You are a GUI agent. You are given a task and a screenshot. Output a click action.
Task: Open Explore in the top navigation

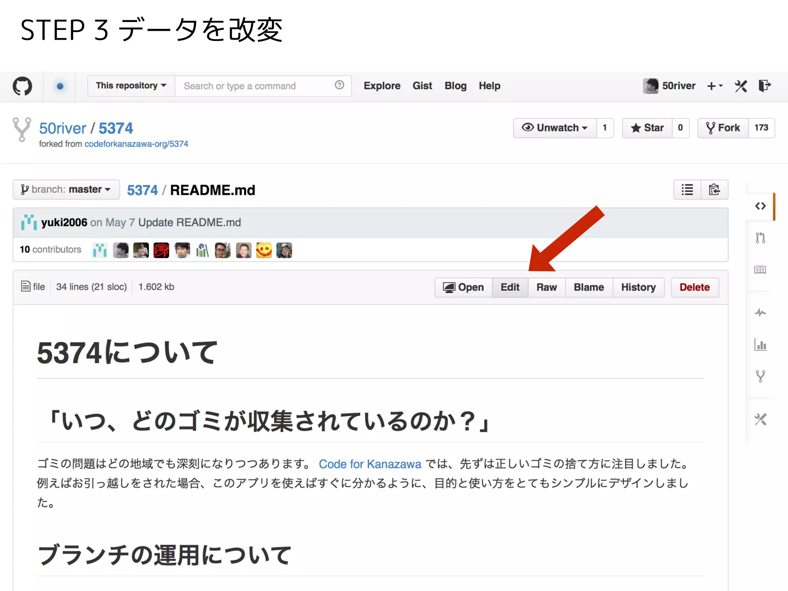(x=382, y=86)
